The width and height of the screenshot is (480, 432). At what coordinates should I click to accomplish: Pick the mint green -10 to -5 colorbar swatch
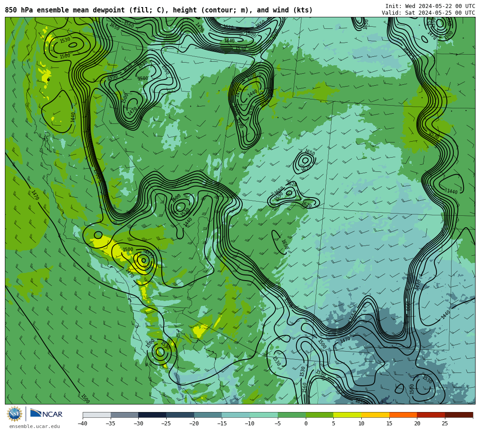click(x=264, y=415)
